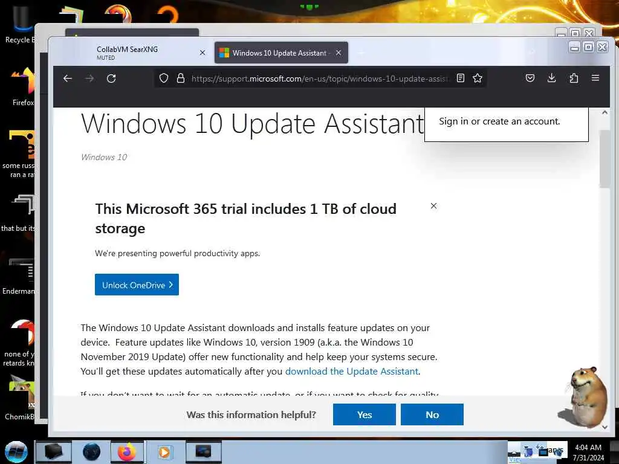Image resolution: width=619 pixels, height=464 pixels.
Task: Click the hamster figure on the page
Action: tap(583, 397)
